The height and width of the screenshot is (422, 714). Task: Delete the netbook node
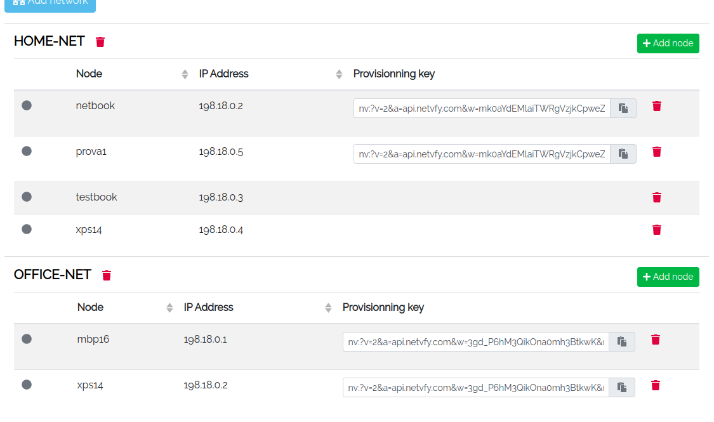[656, 106]
